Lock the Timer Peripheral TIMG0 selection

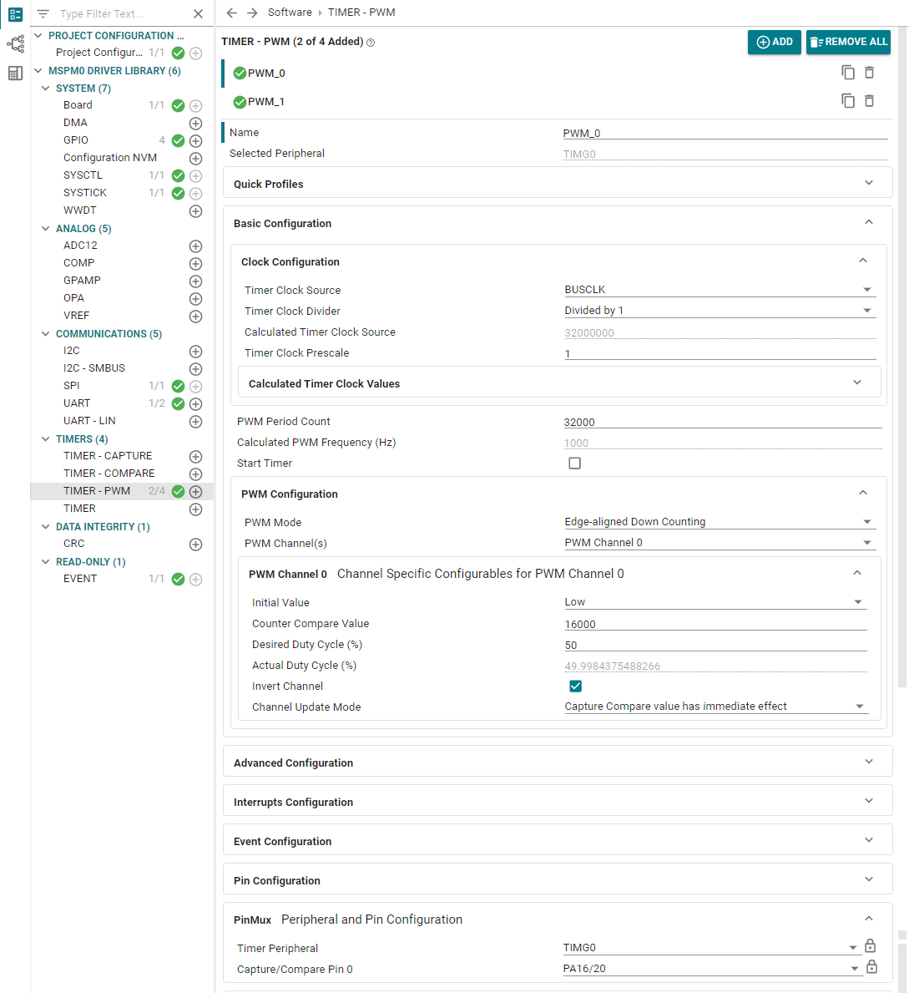coord(871,946)
